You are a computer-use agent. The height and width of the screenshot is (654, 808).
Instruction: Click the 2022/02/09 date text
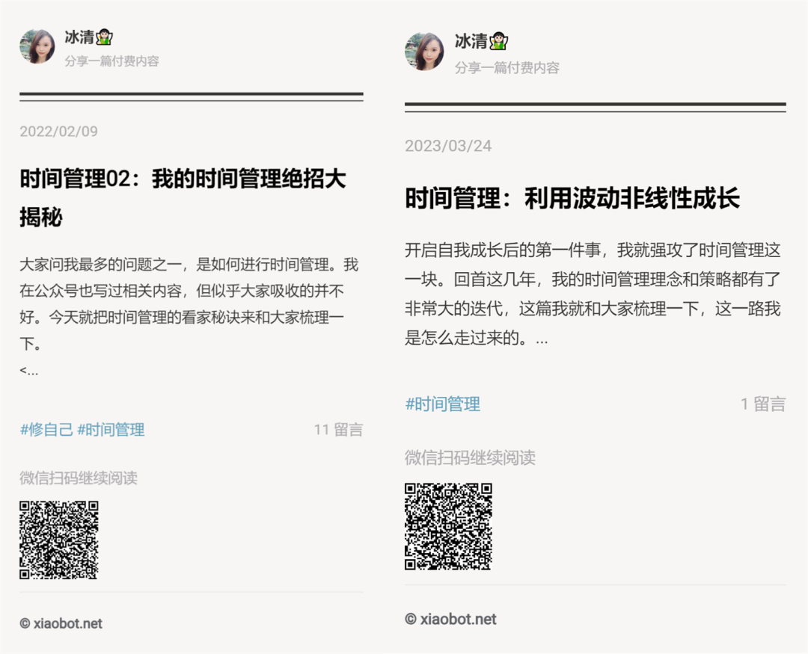(x=59, y=132)
